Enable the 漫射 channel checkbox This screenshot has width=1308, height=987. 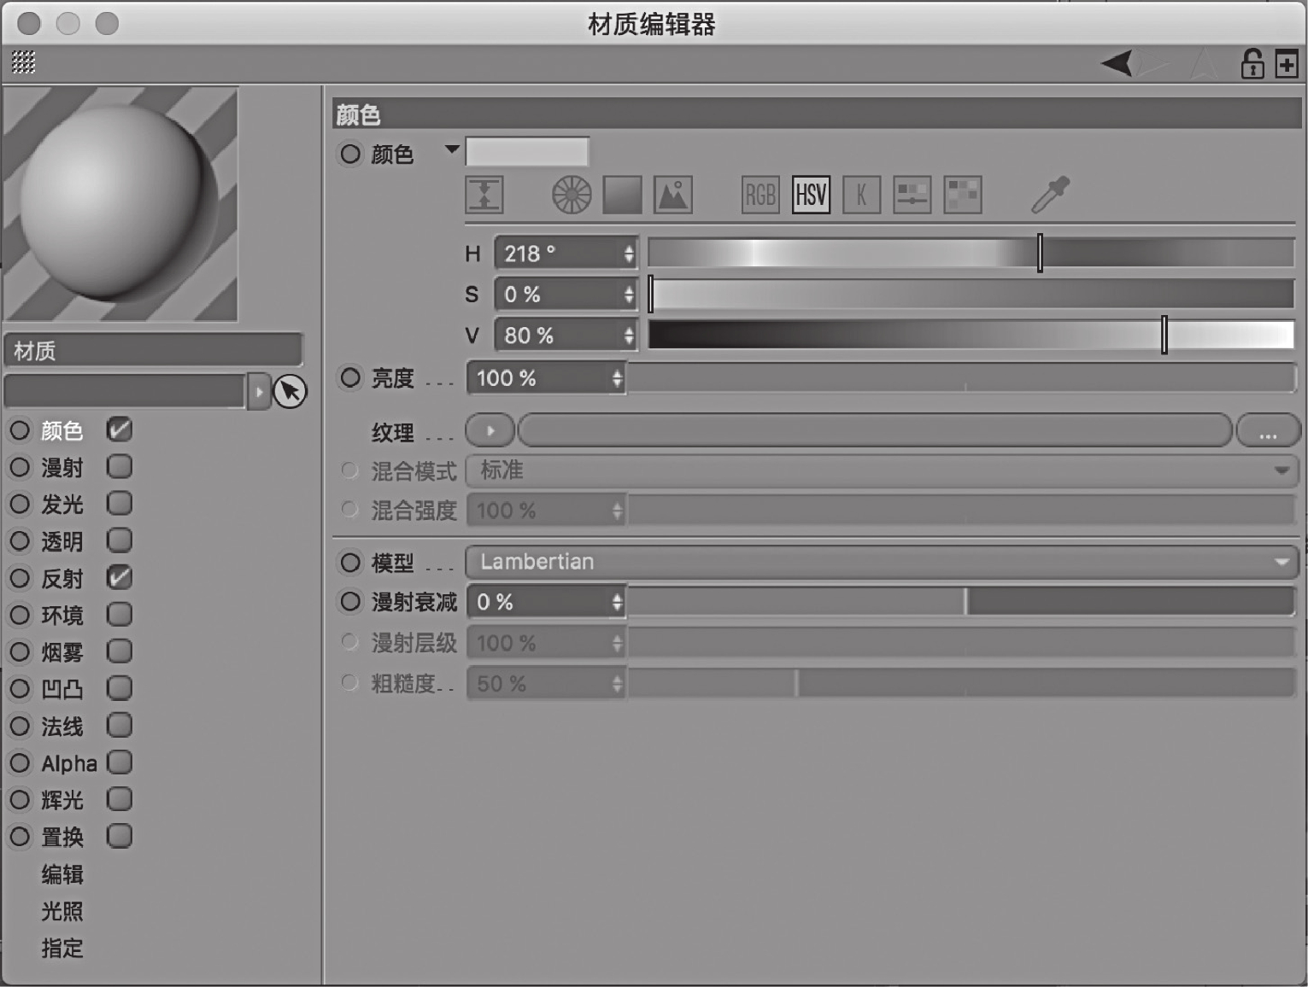pyautogui.click(x=120, y=466)
